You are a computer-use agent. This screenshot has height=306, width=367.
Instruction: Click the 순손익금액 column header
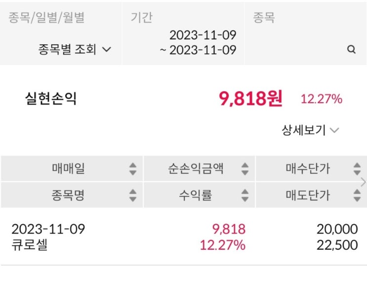[x=196, y=169]
